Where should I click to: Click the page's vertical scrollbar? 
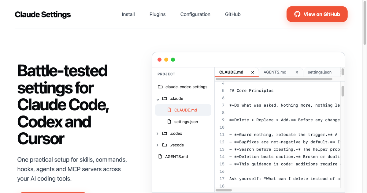(x=365, y=23)
